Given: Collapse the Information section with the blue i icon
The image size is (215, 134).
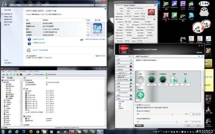Looking at the screenshot, I should pyautogui.click(x=124, y=99).
